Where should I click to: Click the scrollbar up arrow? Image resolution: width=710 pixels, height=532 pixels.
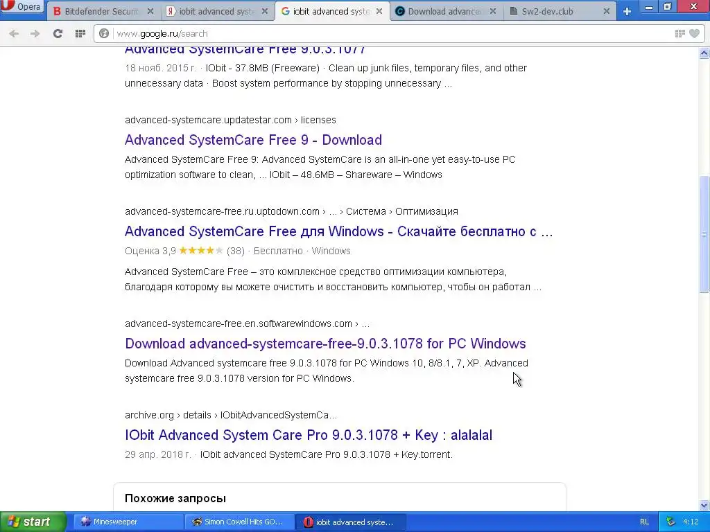[x=704, y=53]
